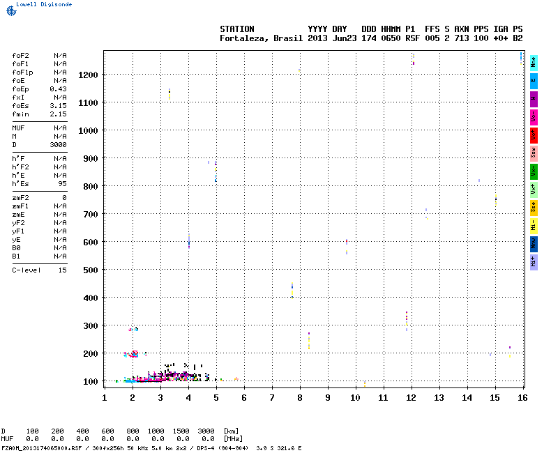This screenshot has width=558, height=453.
Task: Click the h'F2 parameter label
Action: coord(20,167)
